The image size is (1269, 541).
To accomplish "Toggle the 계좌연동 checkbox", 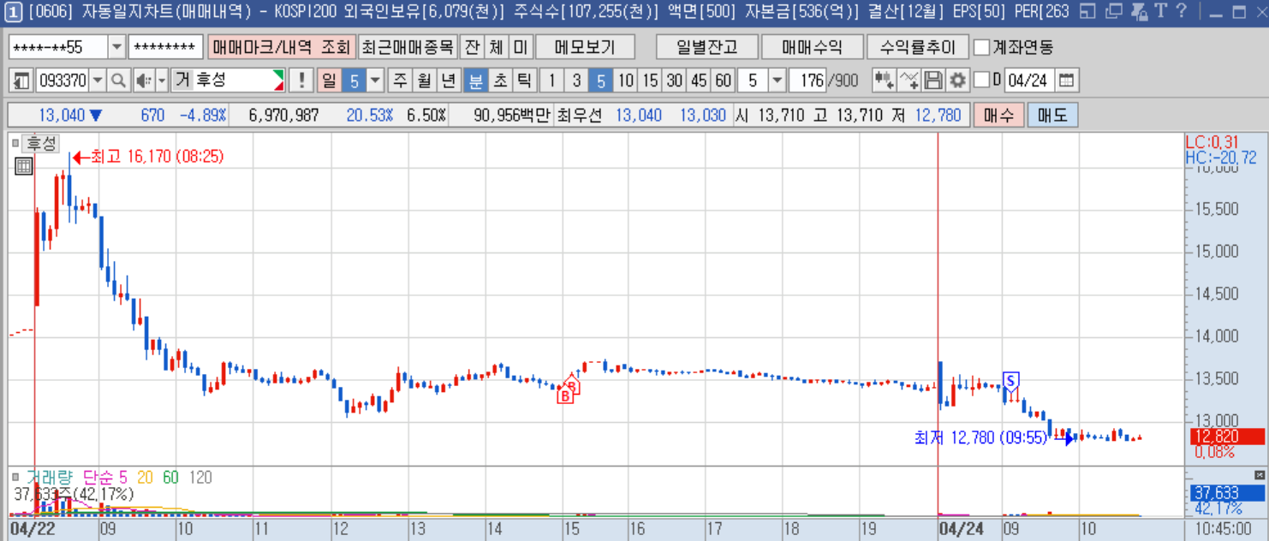I will (982, 46).
